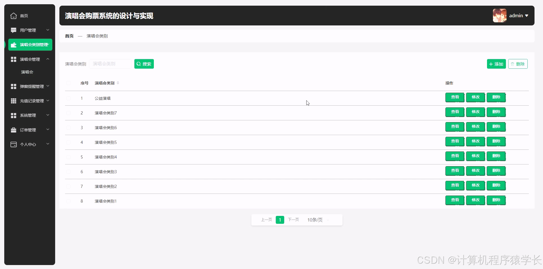Expand 个人中心 menu chevron

pos(48,144)
